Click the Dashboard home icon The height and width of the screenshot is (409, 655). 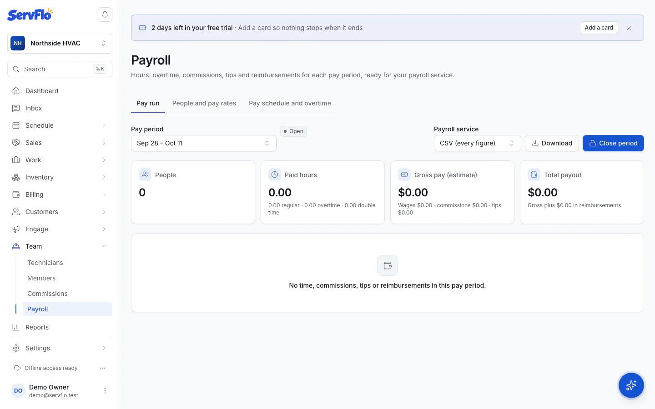16,91
